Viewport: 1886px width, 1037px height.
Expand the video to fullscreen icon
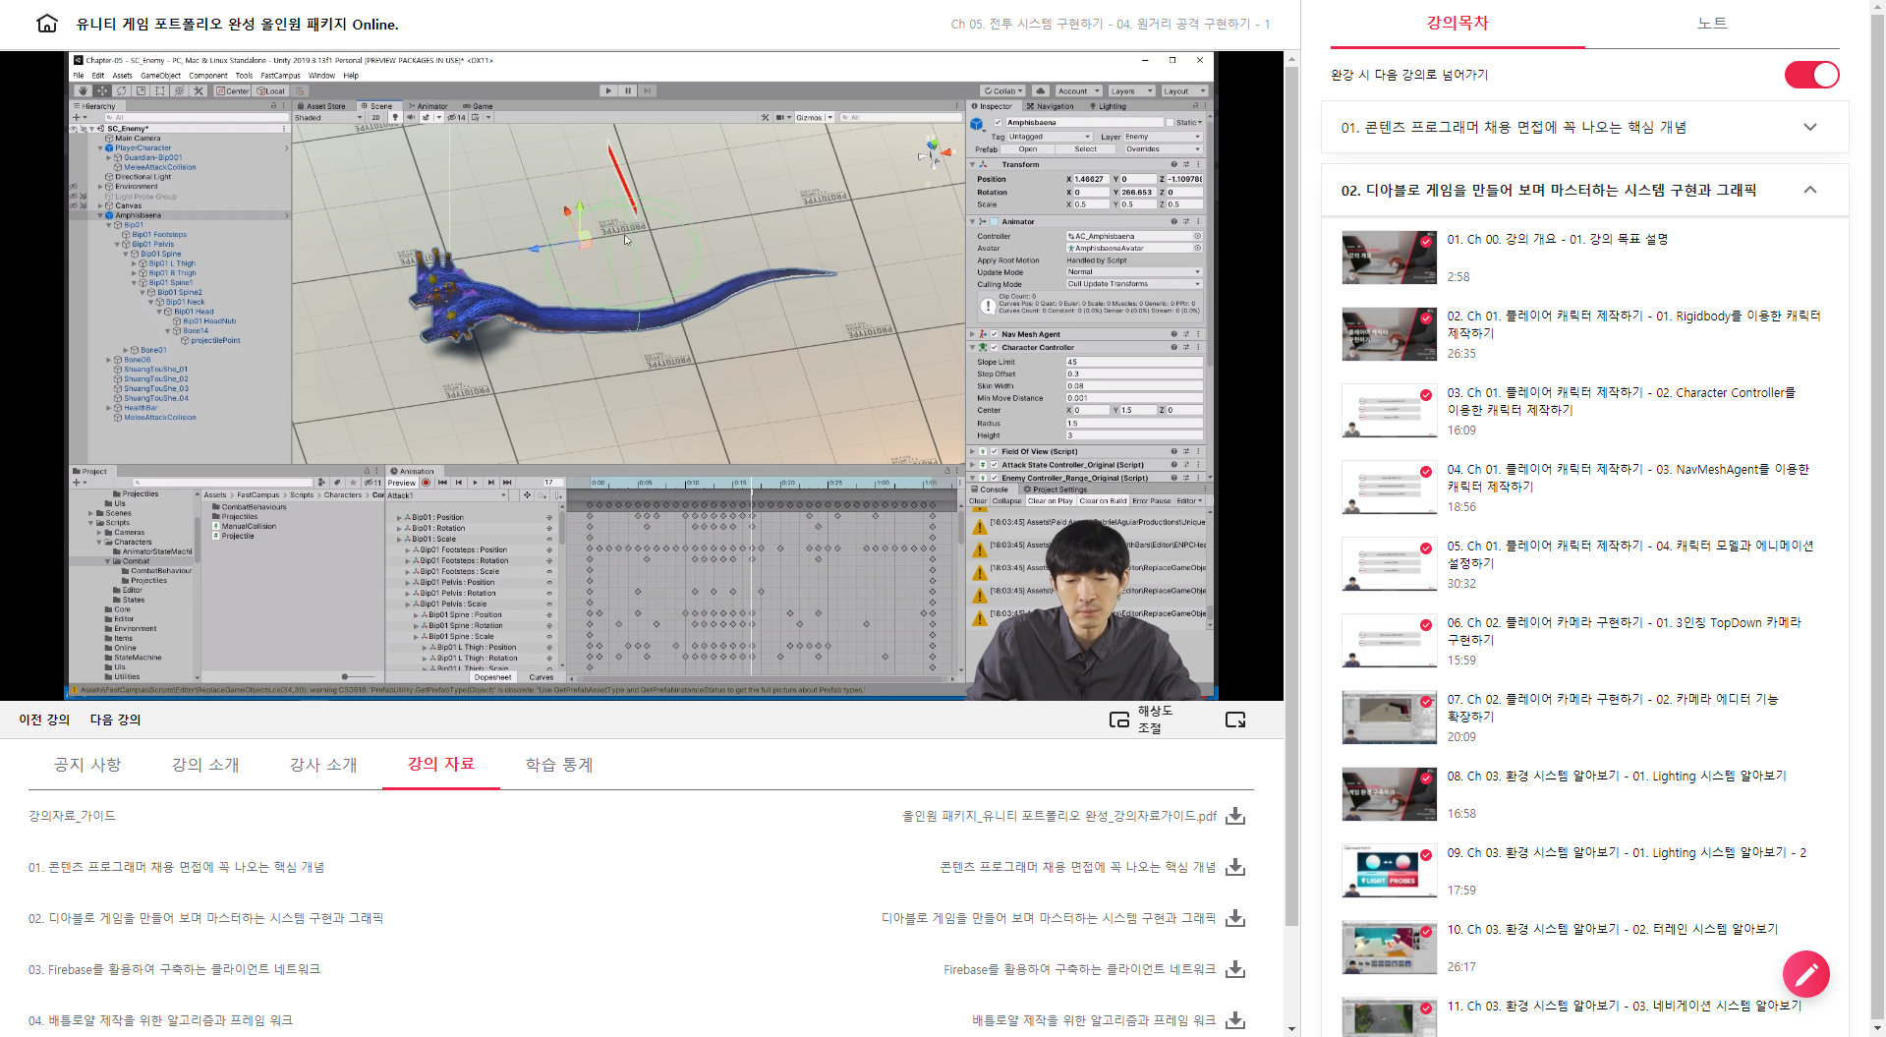(x=1235, y=720)
